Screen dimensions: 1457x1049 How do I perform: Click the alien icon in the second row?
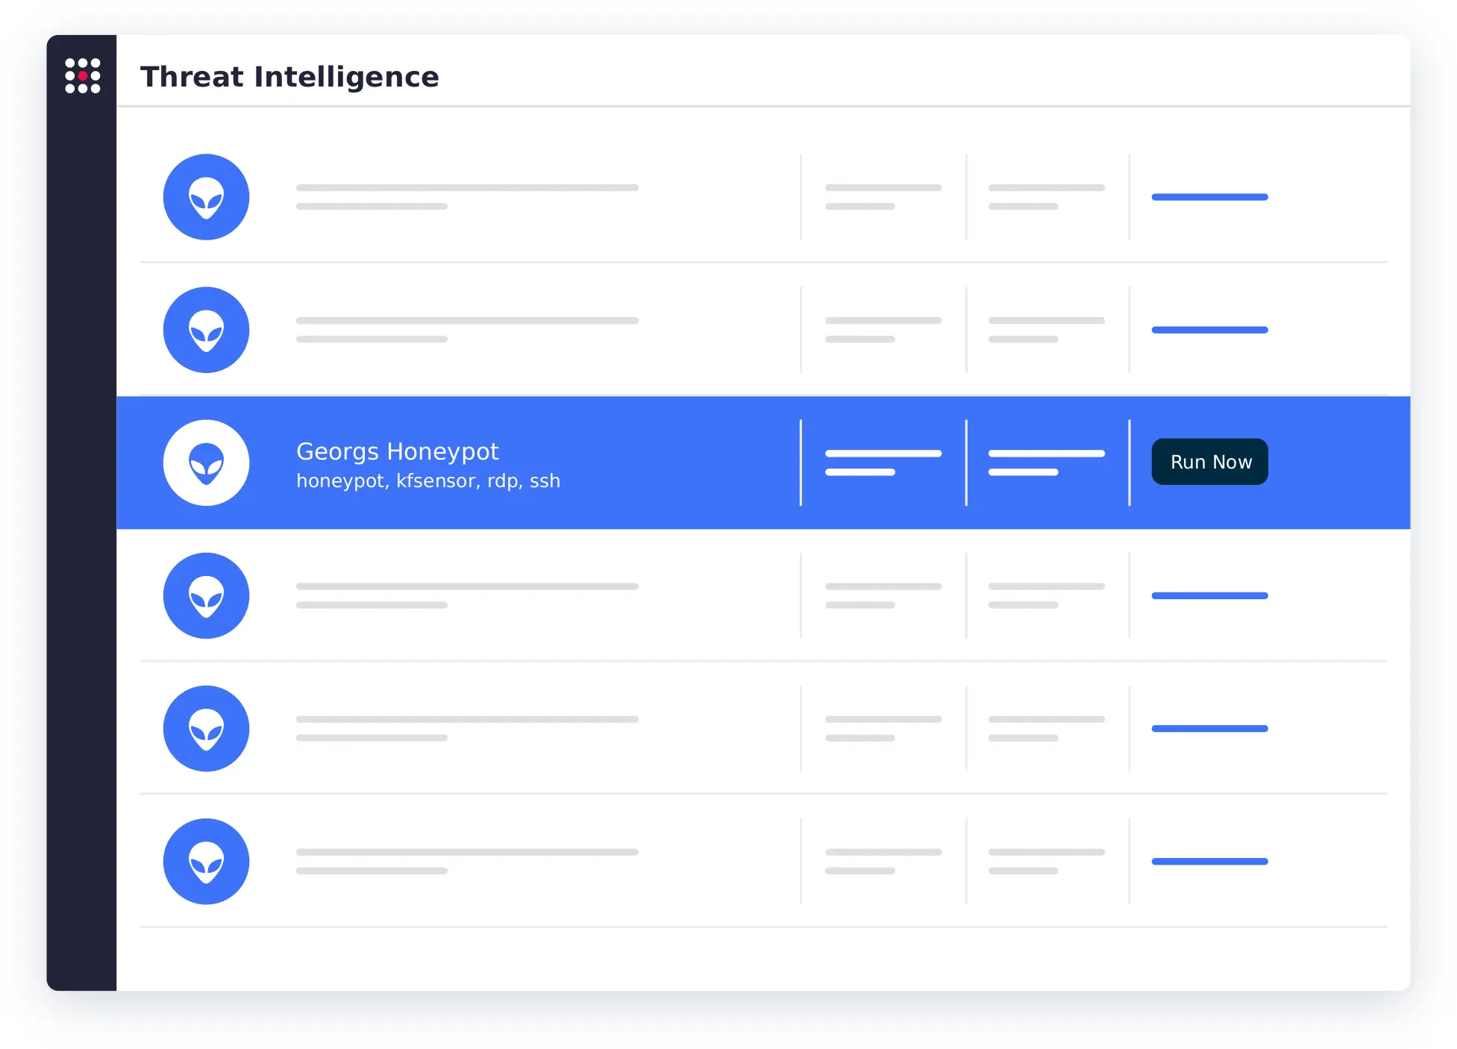pos(206,330)
